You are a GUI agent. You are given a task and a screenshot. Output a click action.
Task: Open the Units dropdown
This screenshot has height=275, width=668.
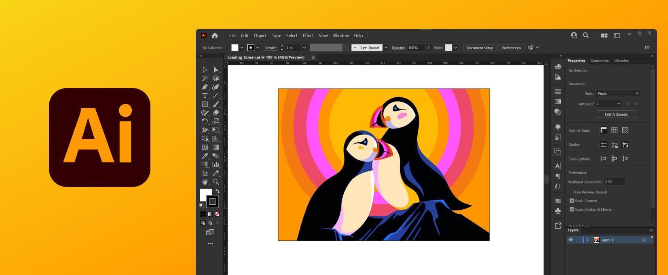tap(618, 93)
